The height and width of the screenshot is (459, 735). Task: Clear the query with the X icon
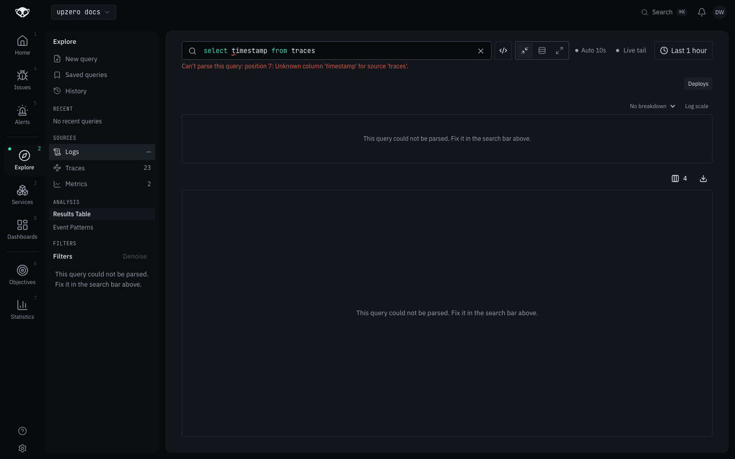[x=481, y=51]
